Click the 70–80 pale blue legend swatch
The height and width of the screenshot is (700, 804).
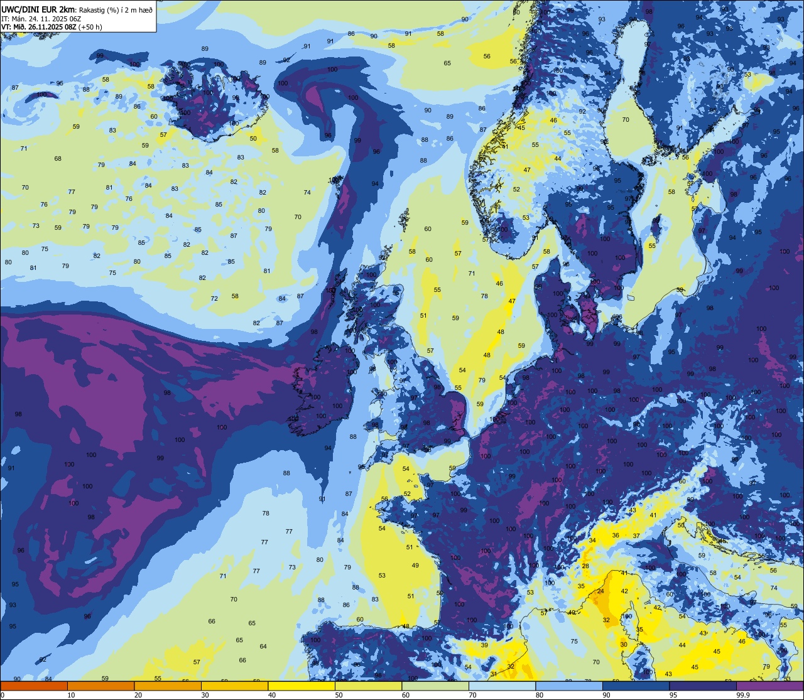pos(503,686)
